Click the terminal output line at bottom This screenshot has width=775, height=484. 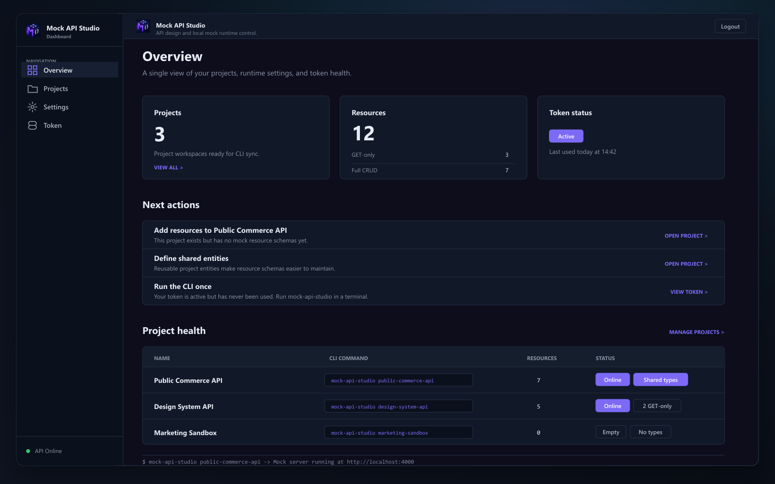point(278,462)
